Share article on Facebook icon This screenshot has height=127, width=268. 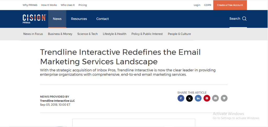181,98
